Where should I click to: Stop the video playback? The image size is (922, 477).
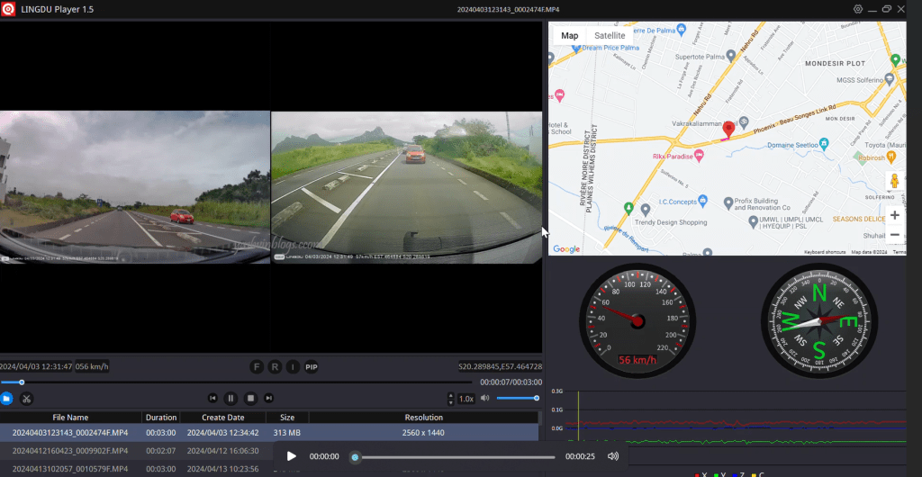click(250, 399)
